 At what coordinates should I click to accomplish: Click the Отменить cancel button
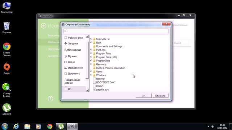coord(160,96)
